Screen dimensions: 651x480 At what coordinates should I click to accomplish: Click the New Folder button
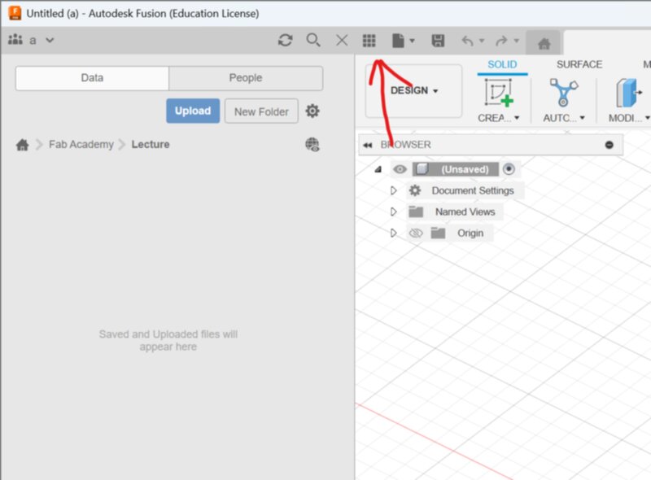261,111
